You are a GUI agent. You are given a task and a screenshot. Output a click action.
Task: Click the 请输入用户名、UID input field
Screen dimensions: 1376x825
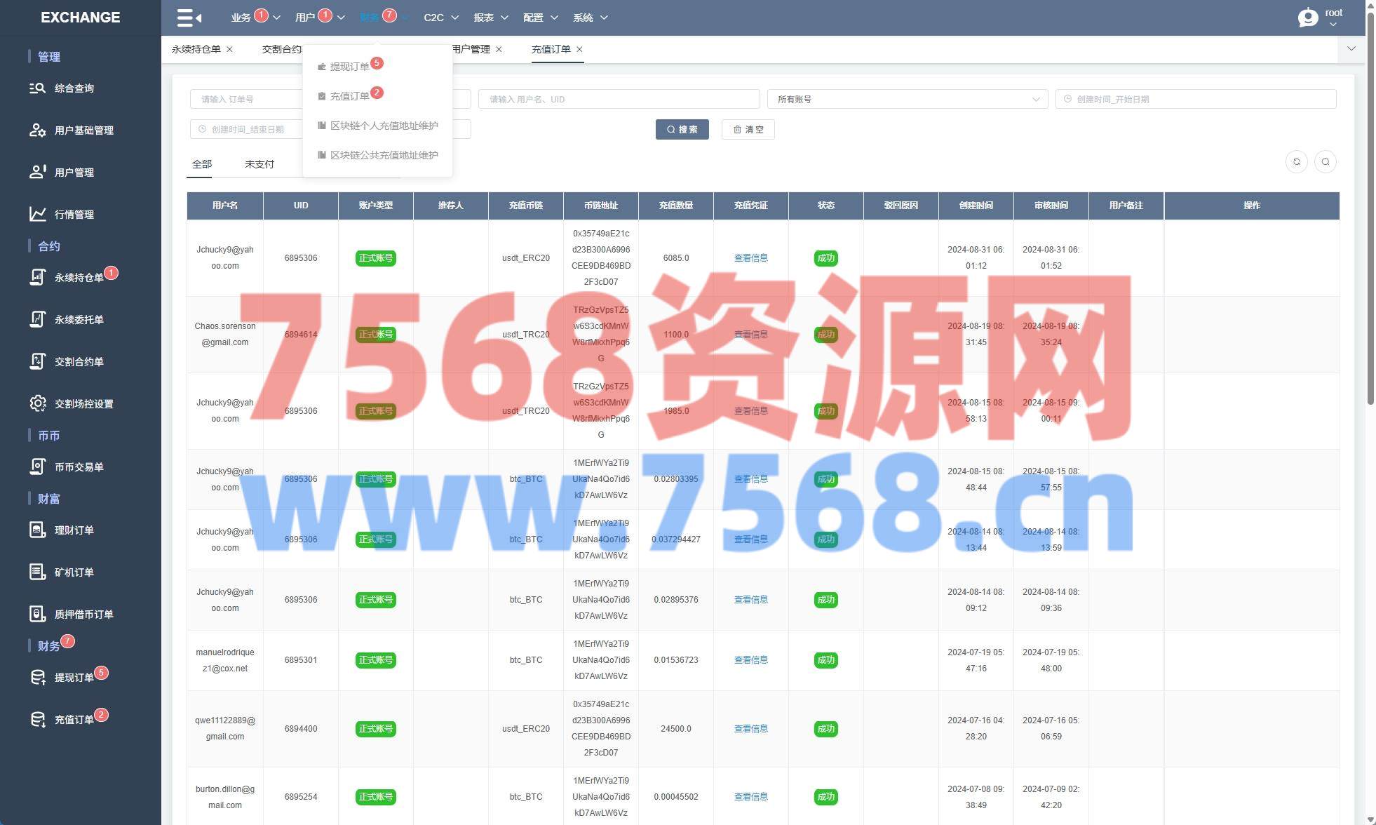point(619,100)
